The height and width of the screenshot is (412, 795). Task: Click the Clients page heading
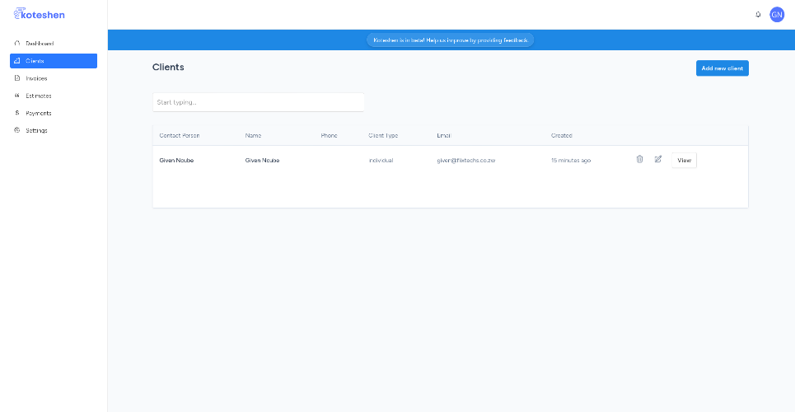click(168, 67)
